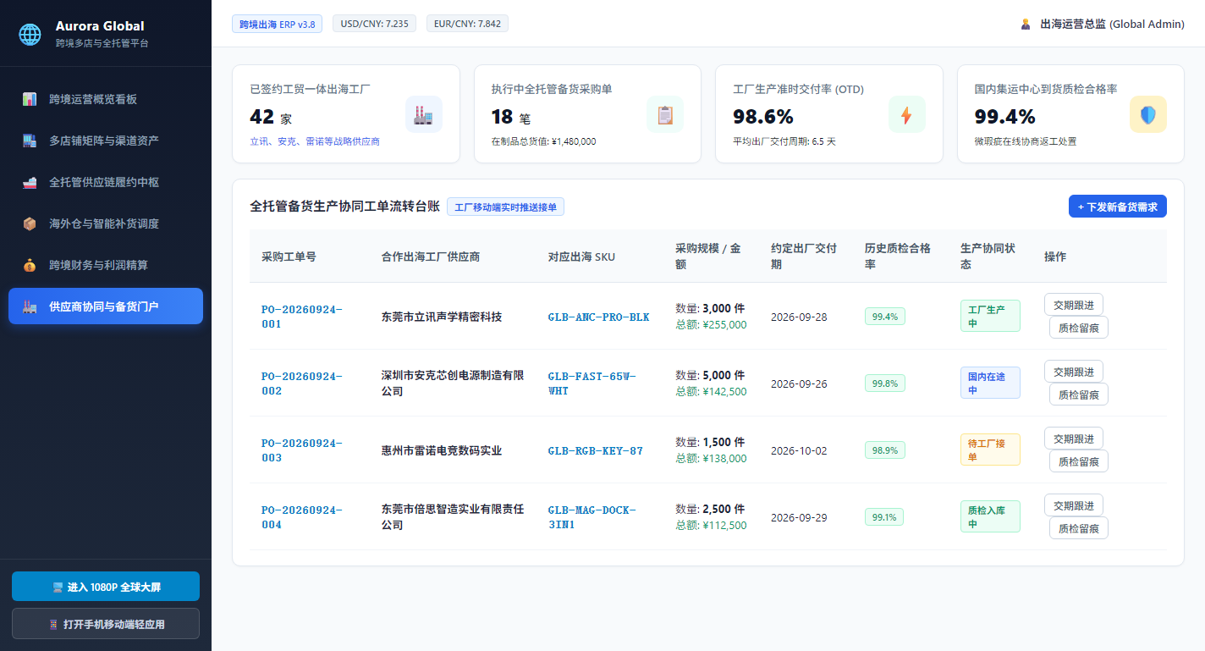Viewport: 1205px width, 651px height.
Task: Click delivery date 2026-10-02
Action: [x=799, y=450]
